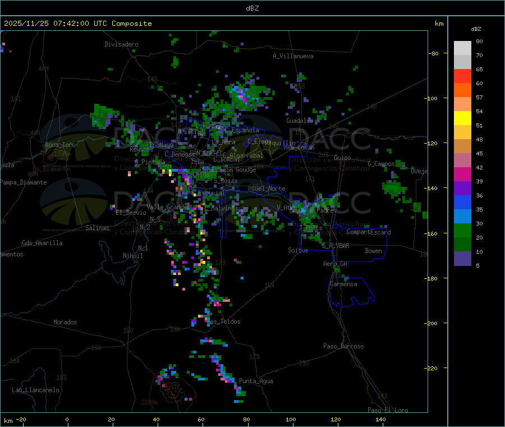This screenshot has height=427, width=505.
Task: Click the Los_Toldos map label
Action: (x=223, y=322)
